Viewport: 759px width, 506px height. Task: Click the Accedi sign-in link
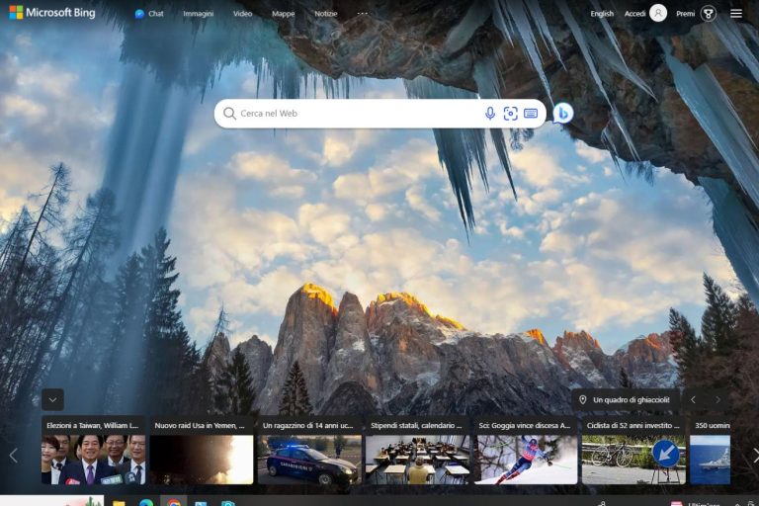[633, 14]
